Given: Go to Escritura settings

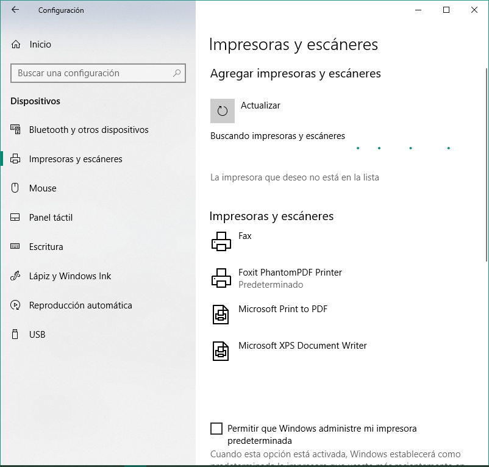Looking at the screenshot, I should tap(46, 247).
